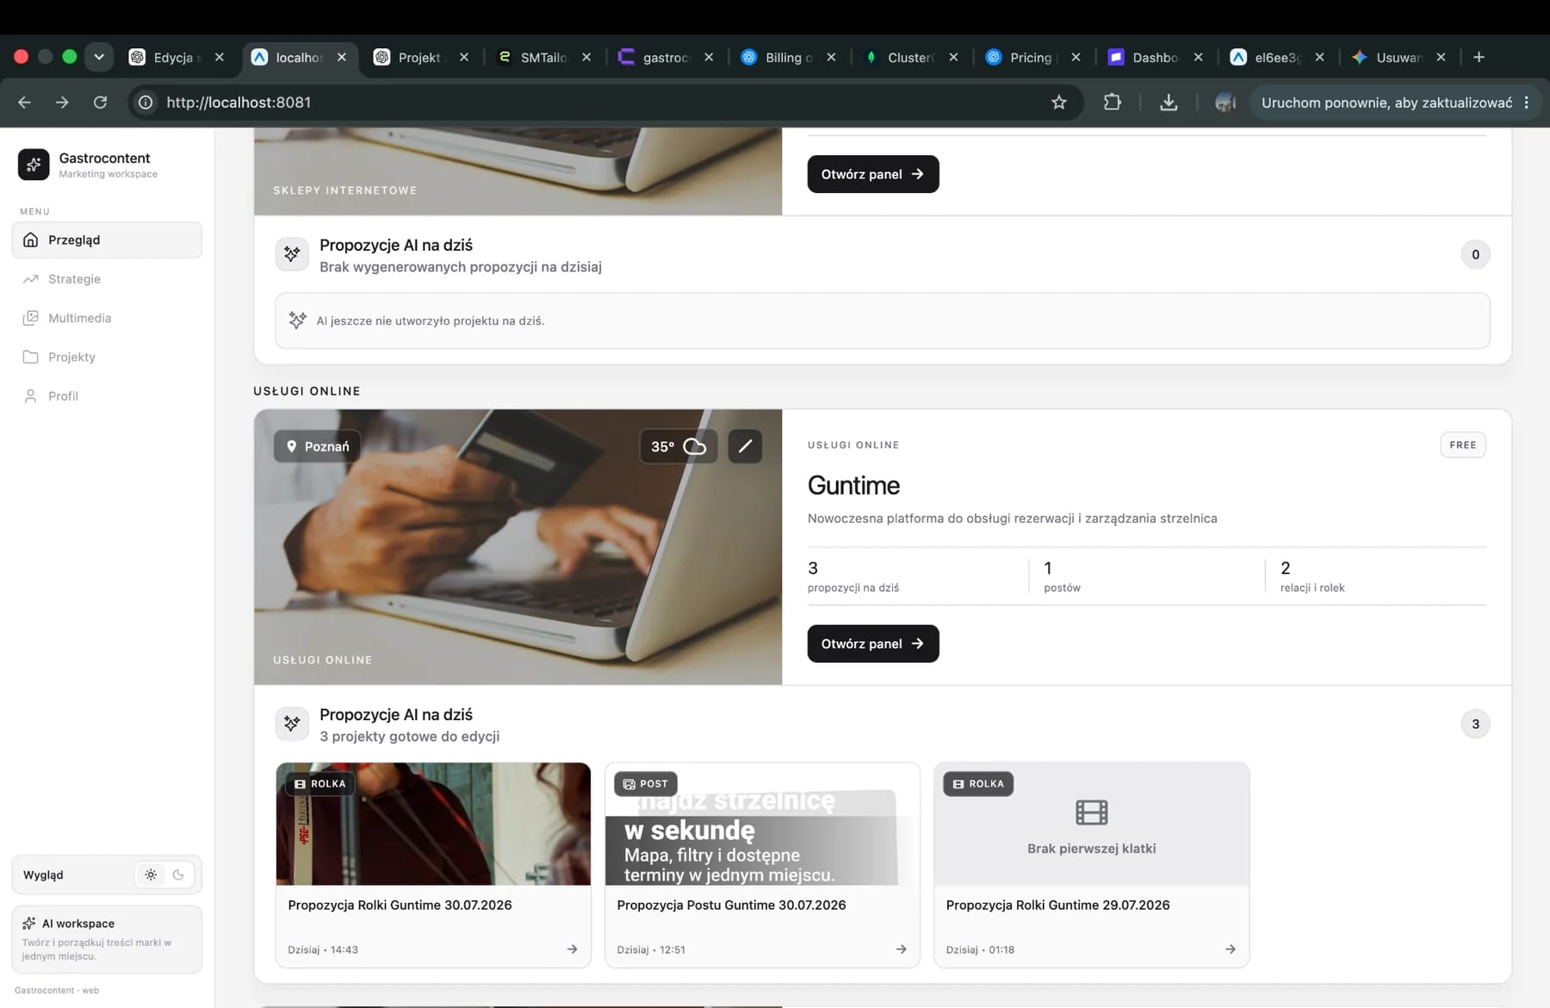This screenshot has width=1550, height=1008.
Task: Open Propozycja Rolki Guntime 30.07.2026 thumbnail
Action: tap(433, 824)
